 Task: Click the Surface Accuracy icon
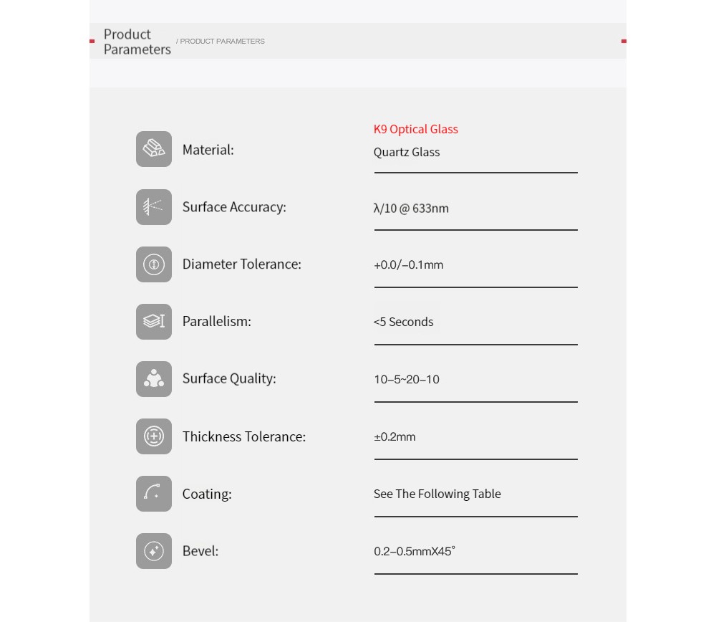coord(154,207)
